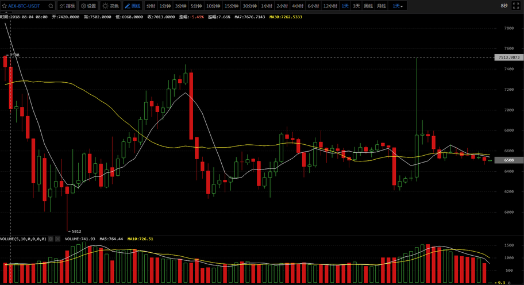This screenshot has height=285, width=524.
Task: Click the 低:6968.0000 low price readout
Action: pos(129,17)
